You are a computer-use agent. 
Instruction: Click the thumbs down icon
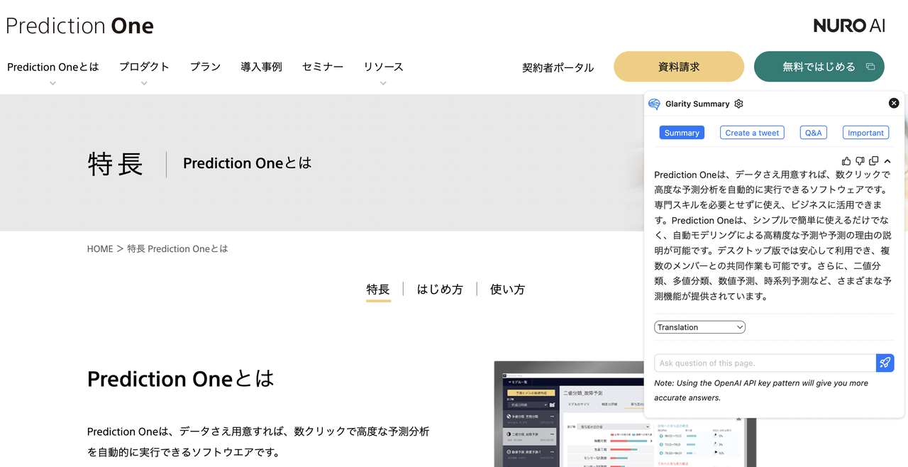click(x=860, y=161)
